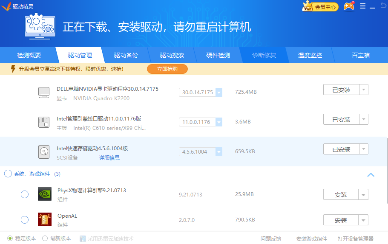388x244 pixels.
Task: Switch to the 温度监控 tab
Action: coord(310,55)
